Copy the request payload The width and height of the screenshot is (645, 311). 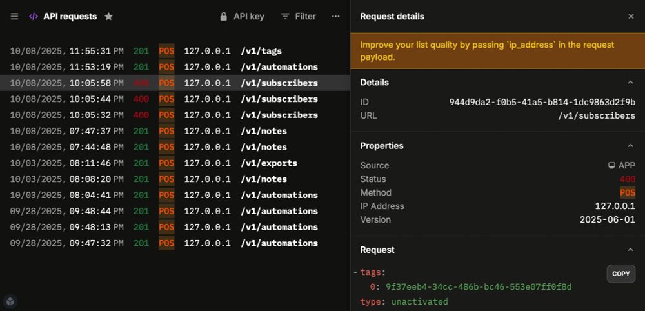tap(620, 274)
